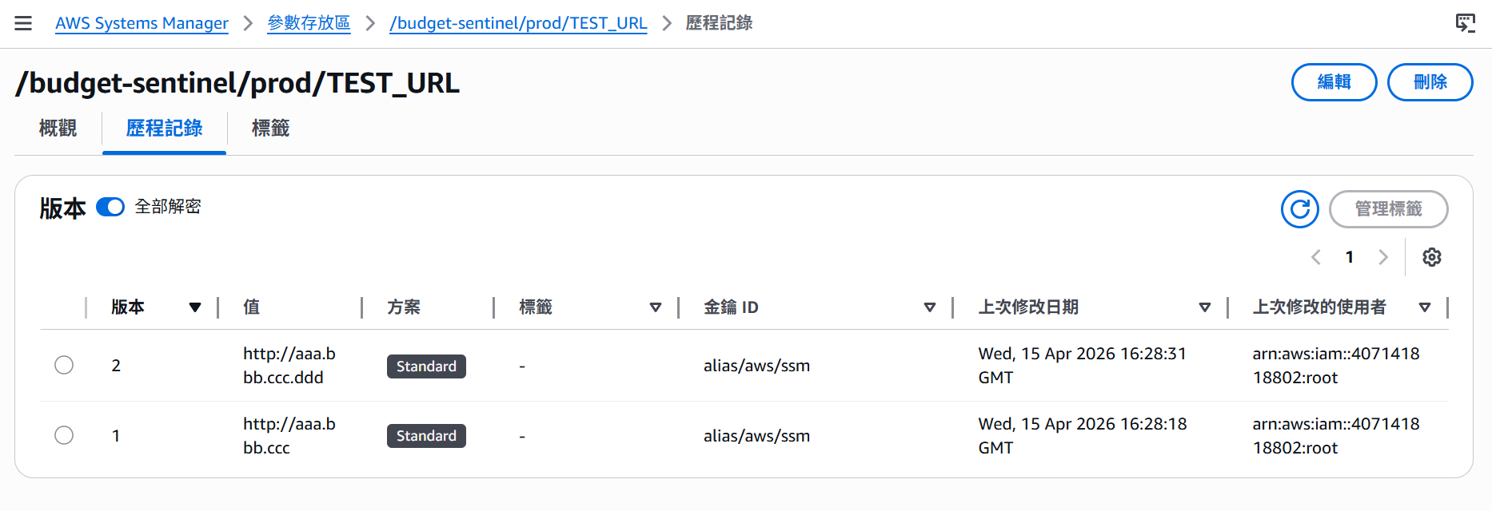Image resolution: width=1492 pixels, height=511 pixels.
Task: Sort by 上次修改的使用者 column arrow
Action: 1425,307
